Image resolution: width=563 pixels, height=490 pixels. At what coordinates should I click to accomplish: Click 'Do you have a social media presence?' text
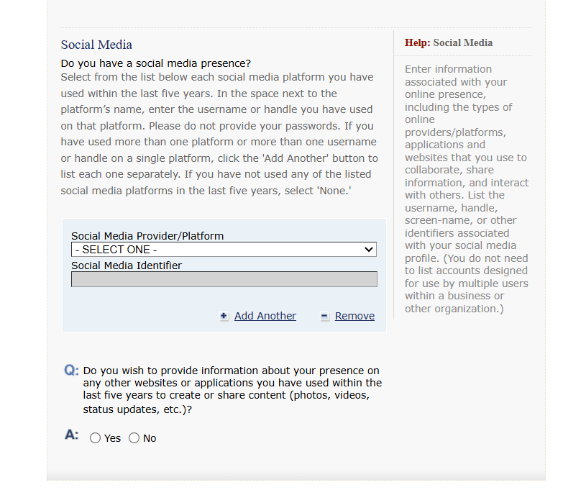(155, 63)
